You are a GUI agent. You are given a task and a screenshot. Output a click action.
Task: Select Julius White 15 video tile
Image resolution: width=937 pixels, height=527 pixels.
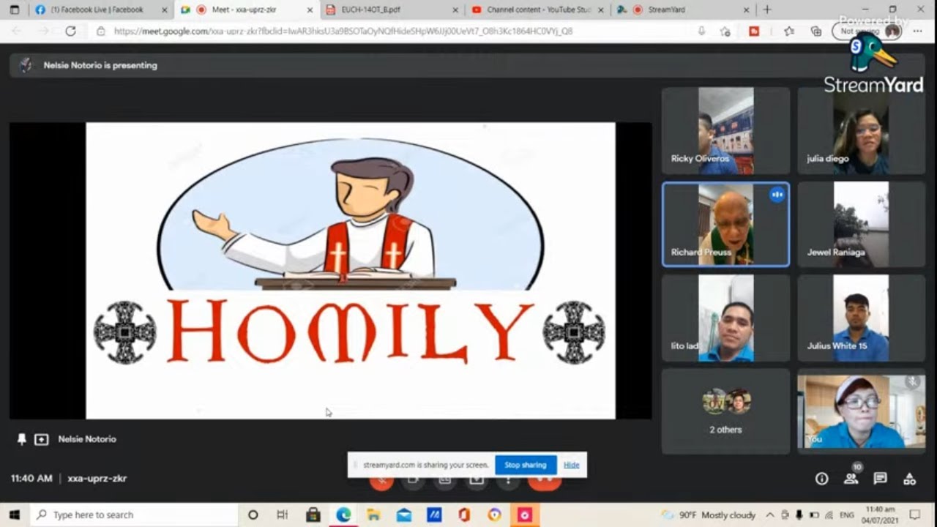tap(861, 318)
